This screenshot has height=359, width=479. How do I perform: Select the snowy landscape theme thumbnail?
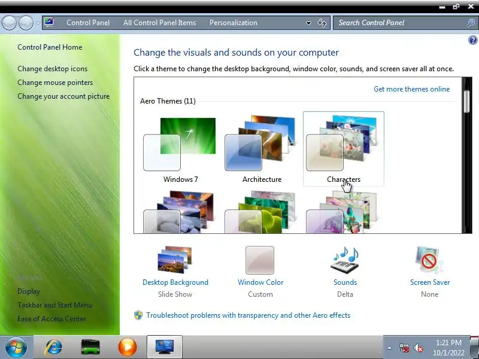tap(180, 212)
